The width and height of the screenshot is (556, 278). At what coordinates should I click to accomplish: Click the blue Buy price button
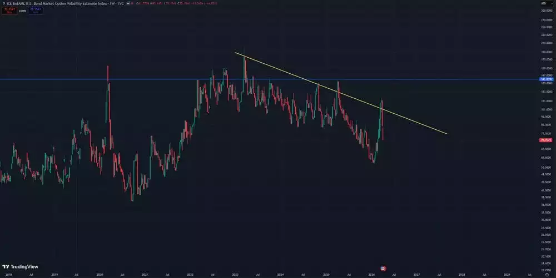pos(36,11)
